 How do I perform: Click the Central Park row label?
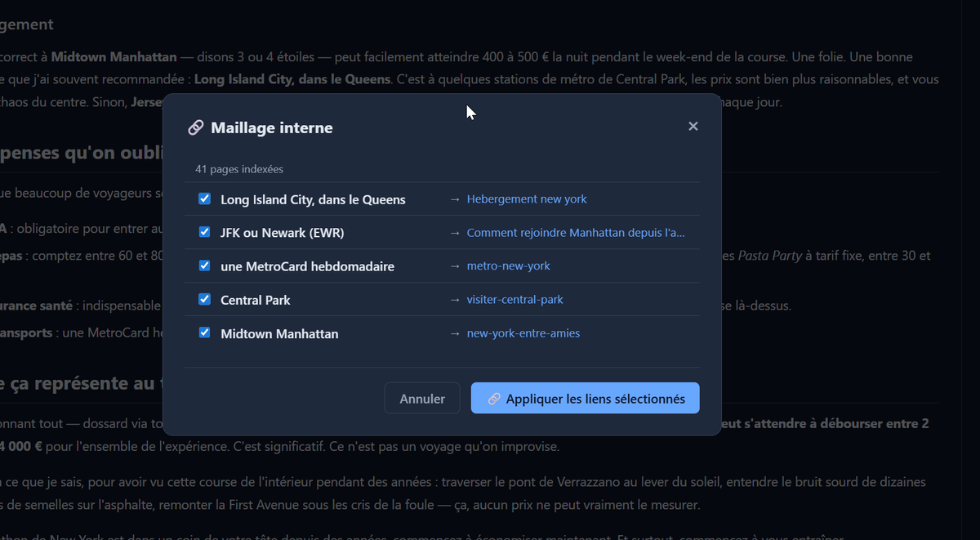pos(256,300)
